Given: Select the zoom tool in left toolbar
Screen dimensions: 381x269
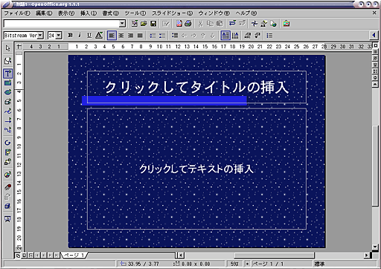Looking at the screenshot, I should (x=7, y=61).
